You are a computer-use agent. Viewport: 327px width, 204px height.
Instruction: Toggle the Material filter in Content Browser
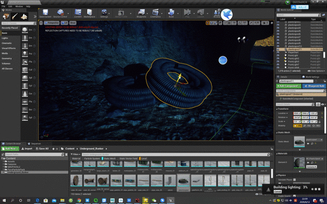click(x=76, y=159)
